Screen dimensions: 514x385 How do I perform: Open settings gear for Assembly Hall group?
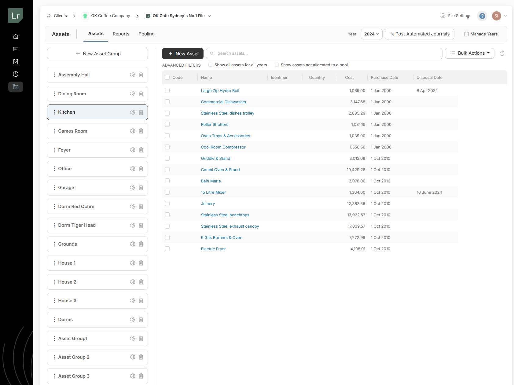pyautogui.click(x=133, y=75)
